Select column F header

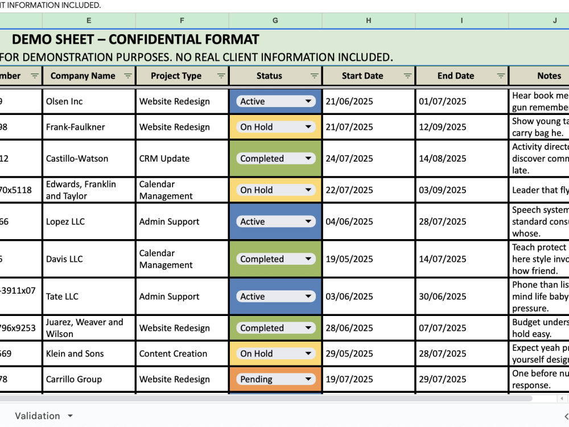coord(182,20)
